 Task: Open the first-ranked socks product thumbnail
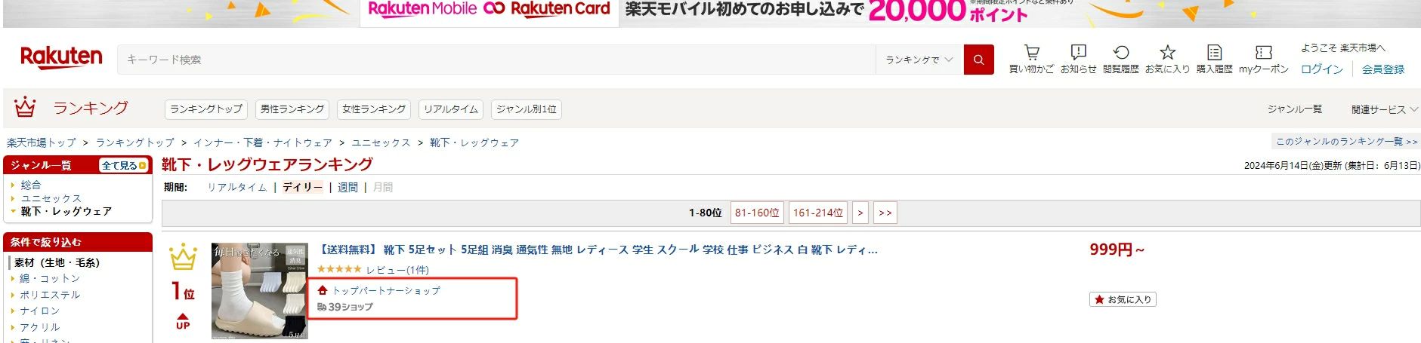coord(259,291)
